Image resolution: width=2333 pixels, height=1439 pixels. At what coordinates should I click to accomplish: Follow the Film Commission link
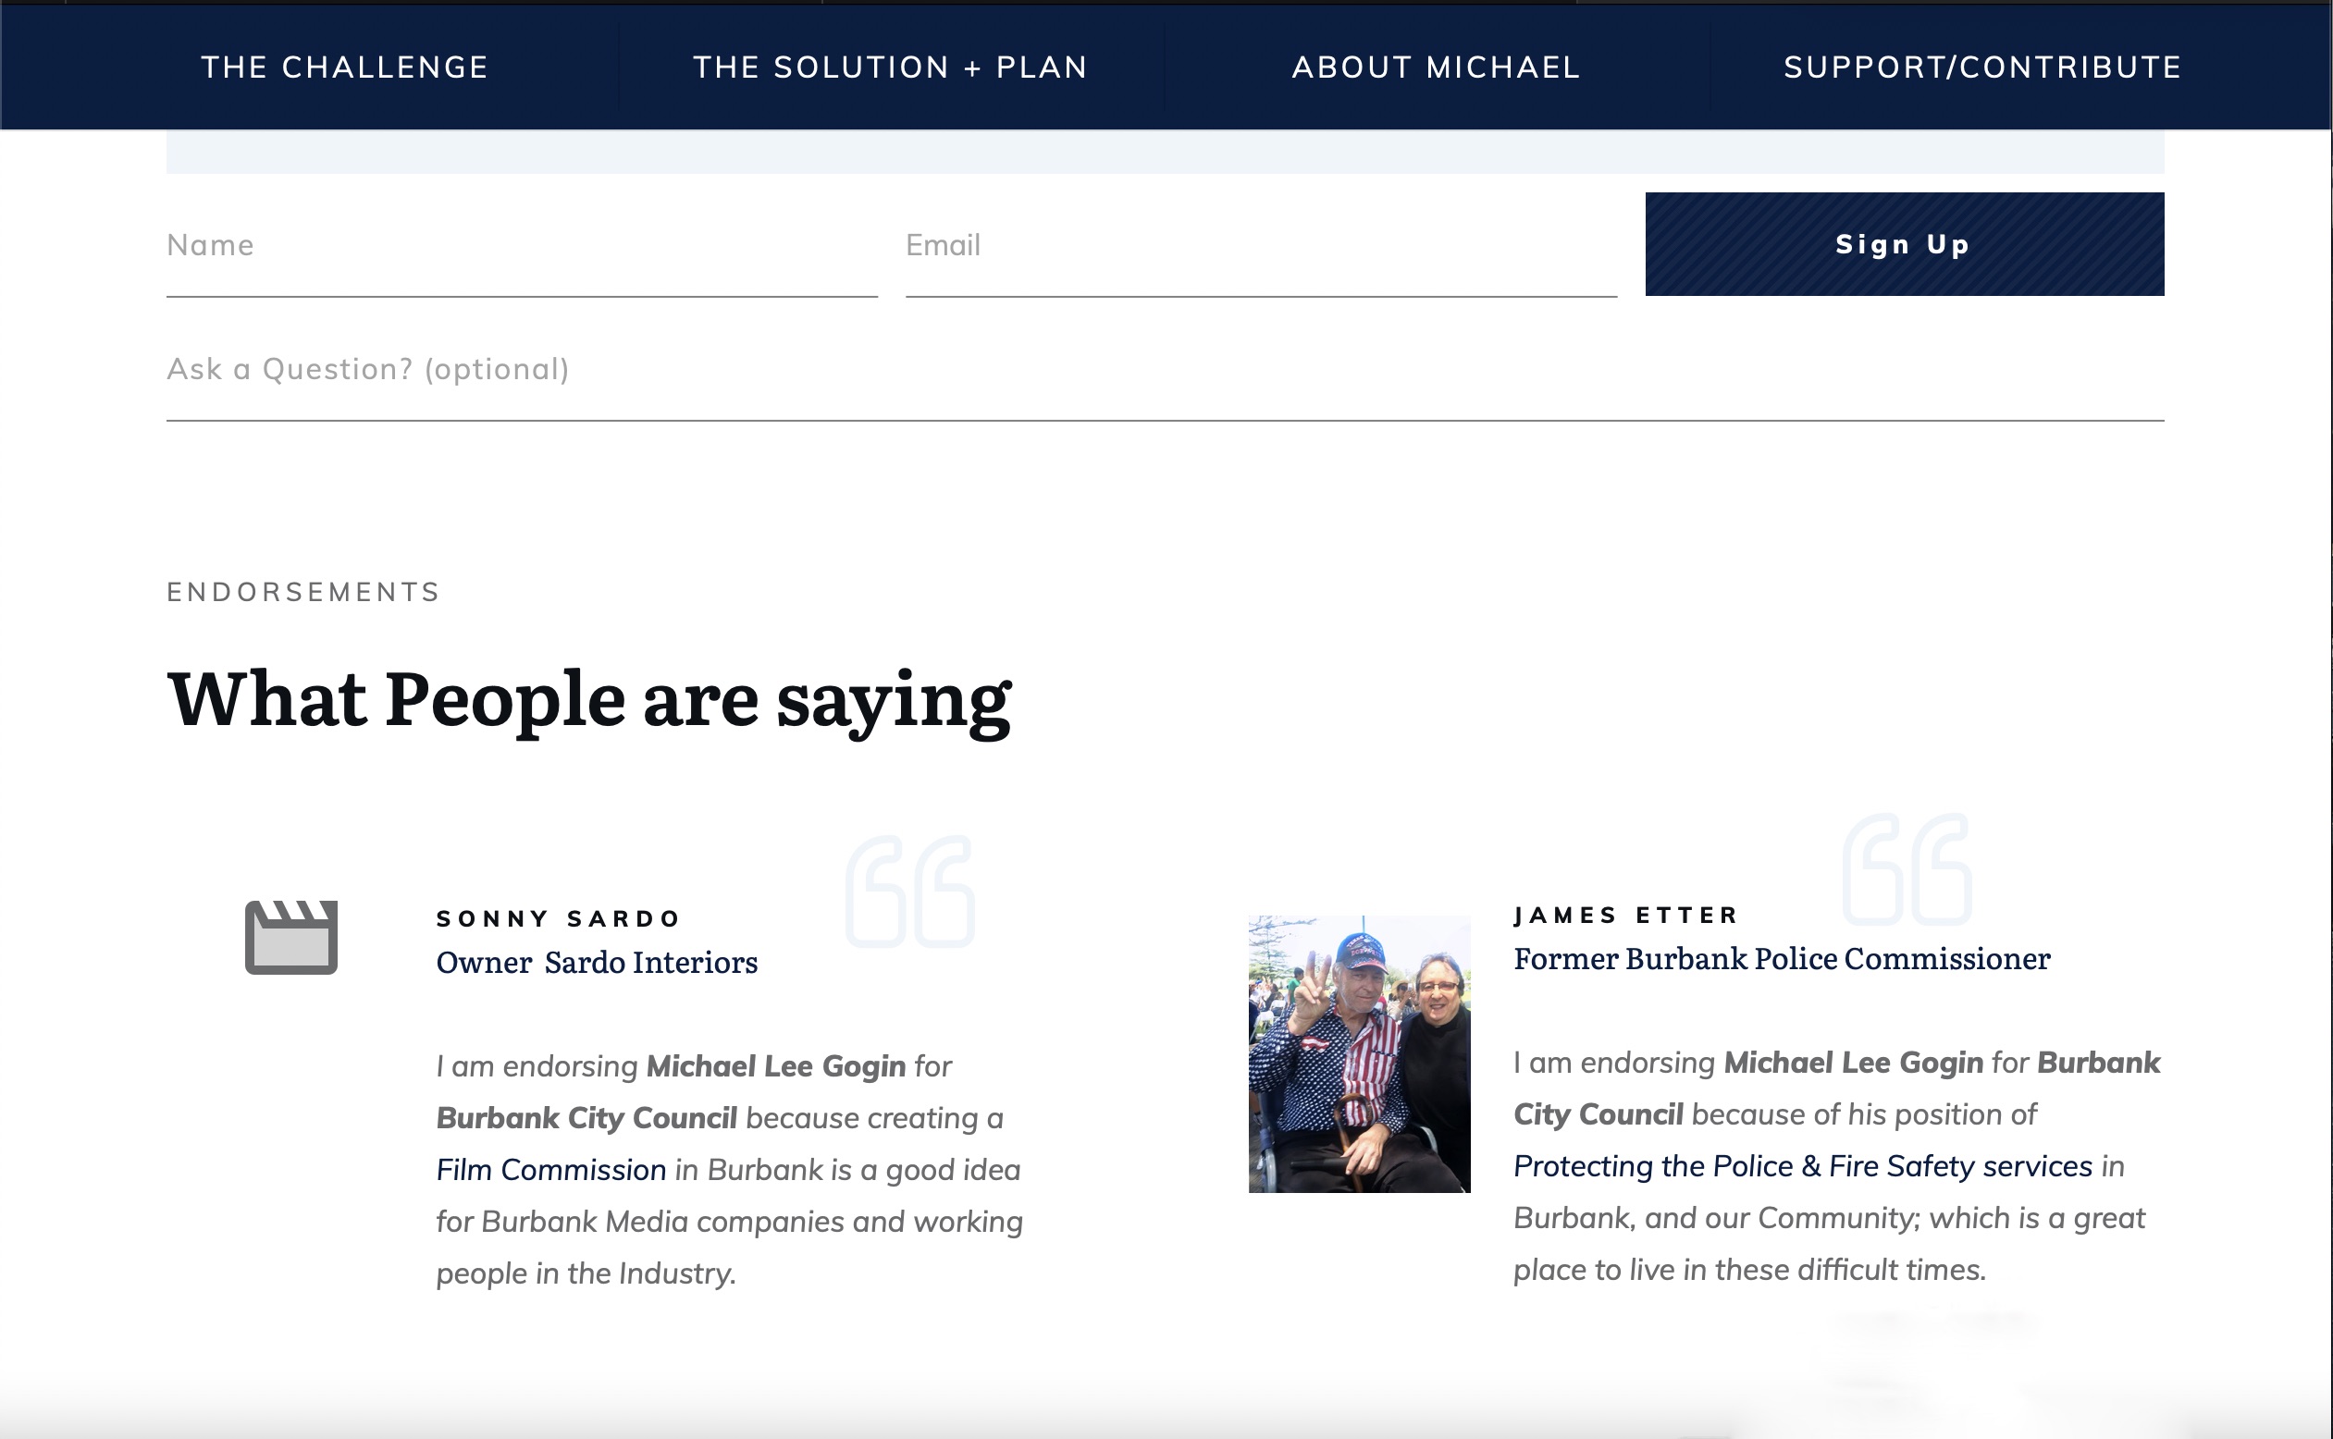pyautogui.click(x=550, y=1170)
